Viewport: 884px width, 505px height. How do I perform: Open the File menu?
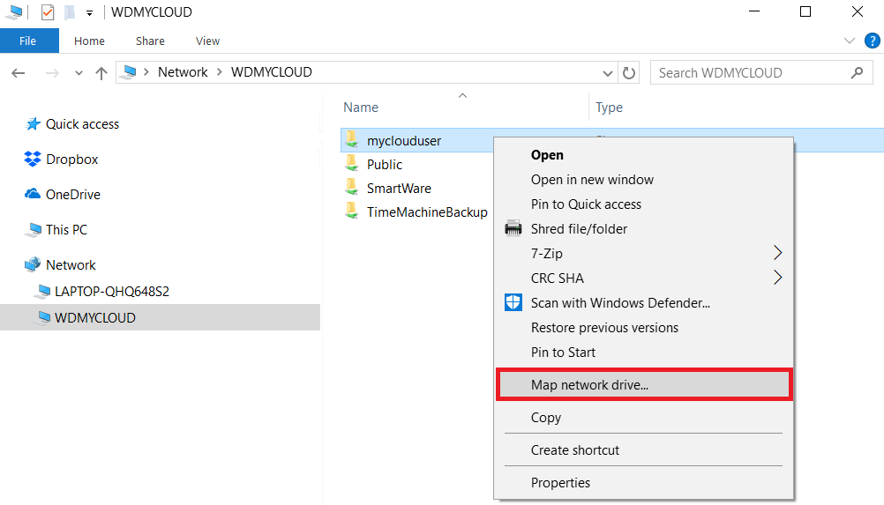pyautogui.click(x=27, y=41)
